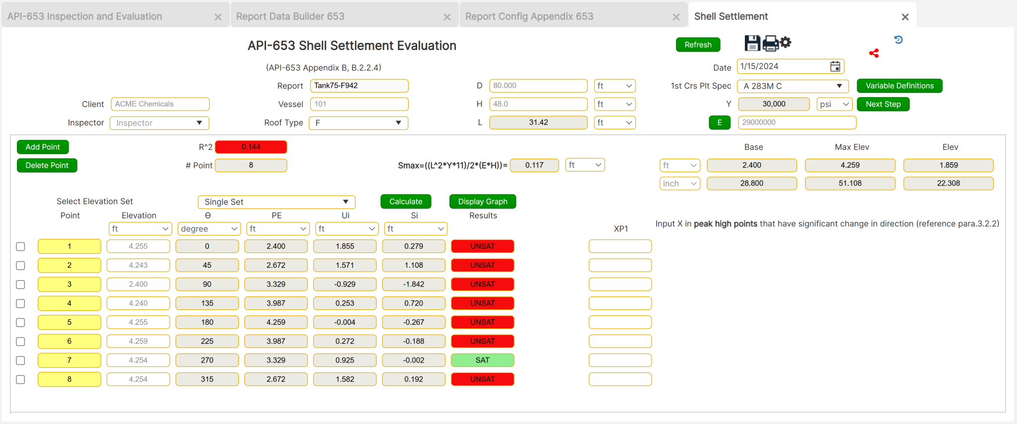This screenshot has height=424, width=1017.
Task: Switch to Report Config Appendix 653 tab
Action: (529, 16)
